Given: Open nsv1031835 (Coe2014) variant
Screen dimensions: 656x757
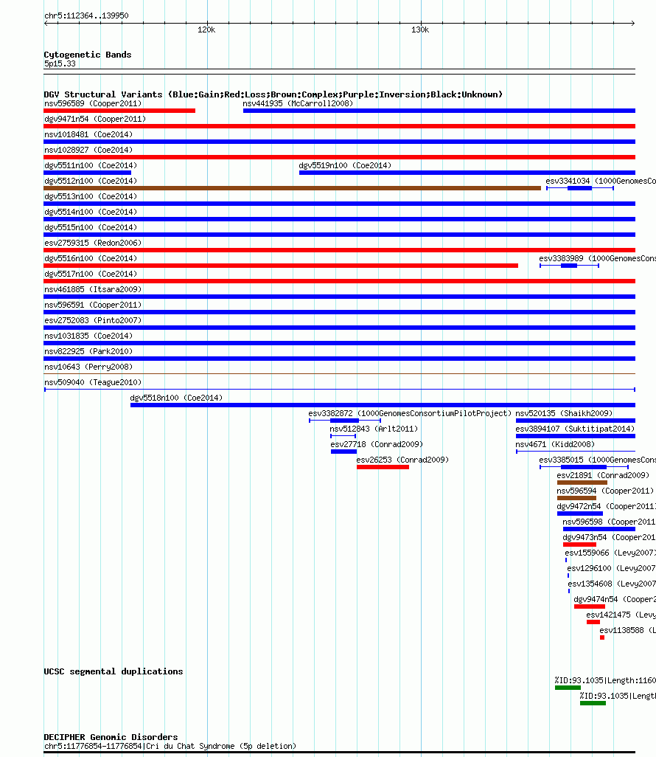Looking at the screenshot, I should click(x=88, y=336).
